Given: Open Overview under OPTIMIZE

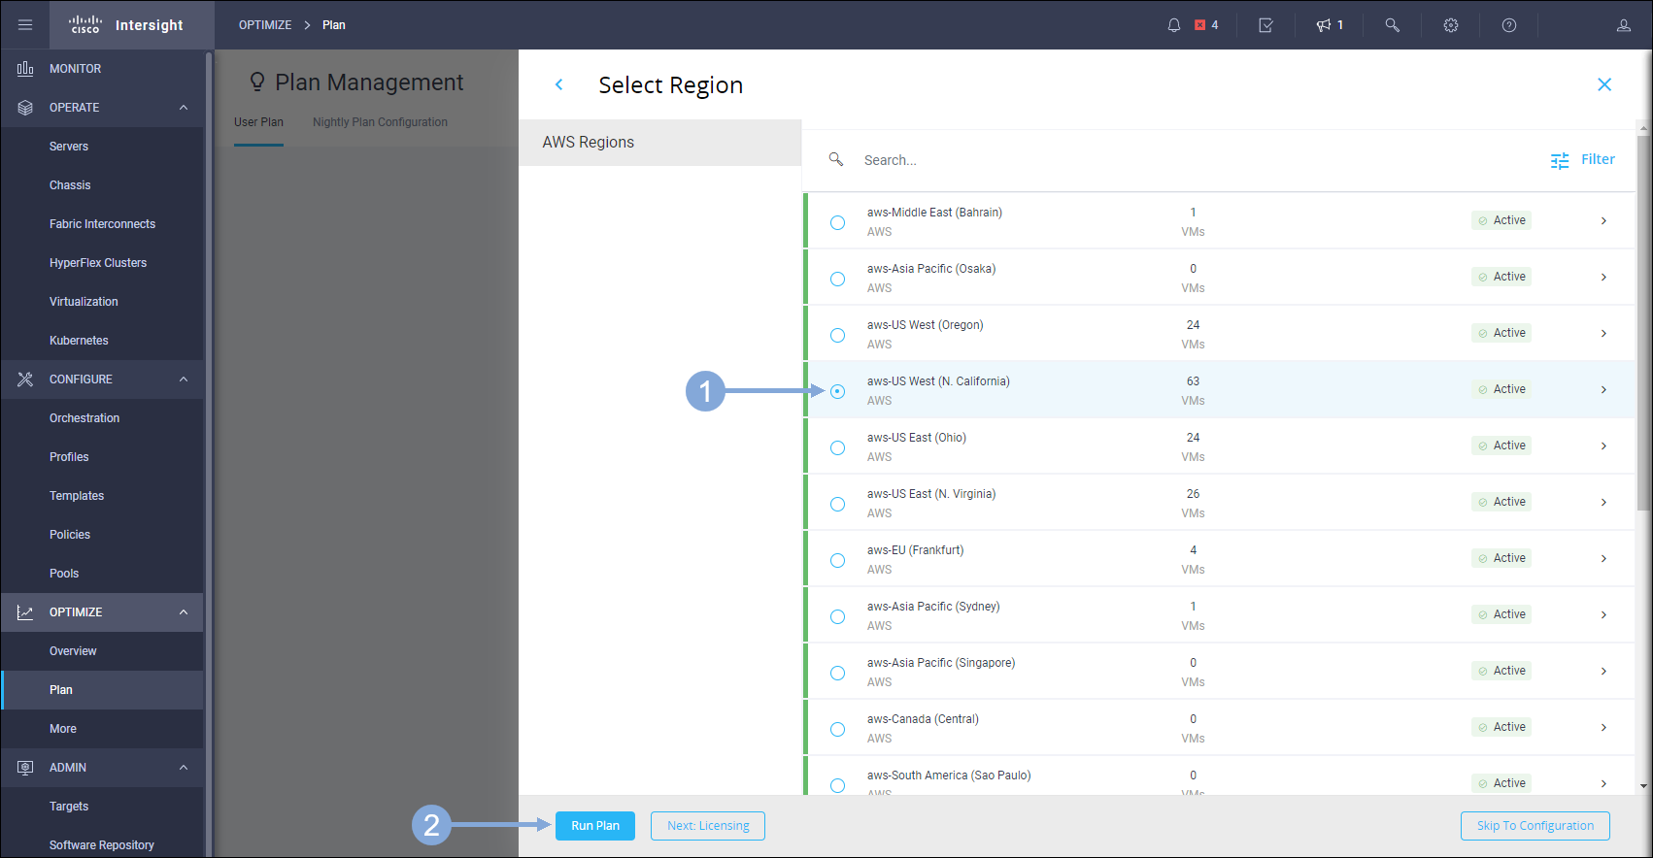Looking at the screenshot, I should [73, 651].
